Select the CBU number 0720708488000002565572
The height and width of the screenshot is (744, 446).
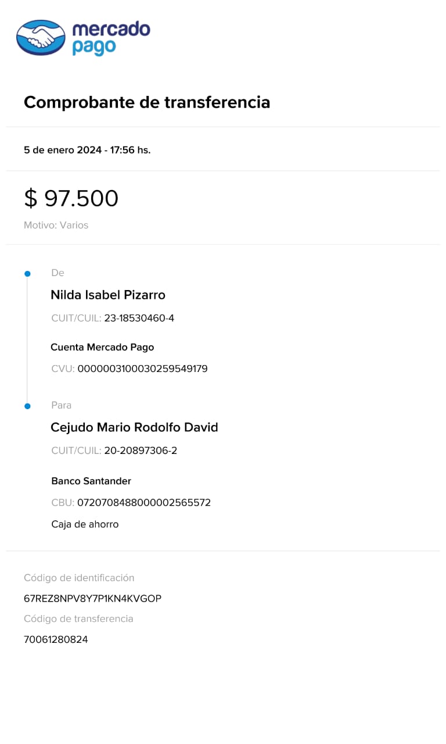click(144, 503)
